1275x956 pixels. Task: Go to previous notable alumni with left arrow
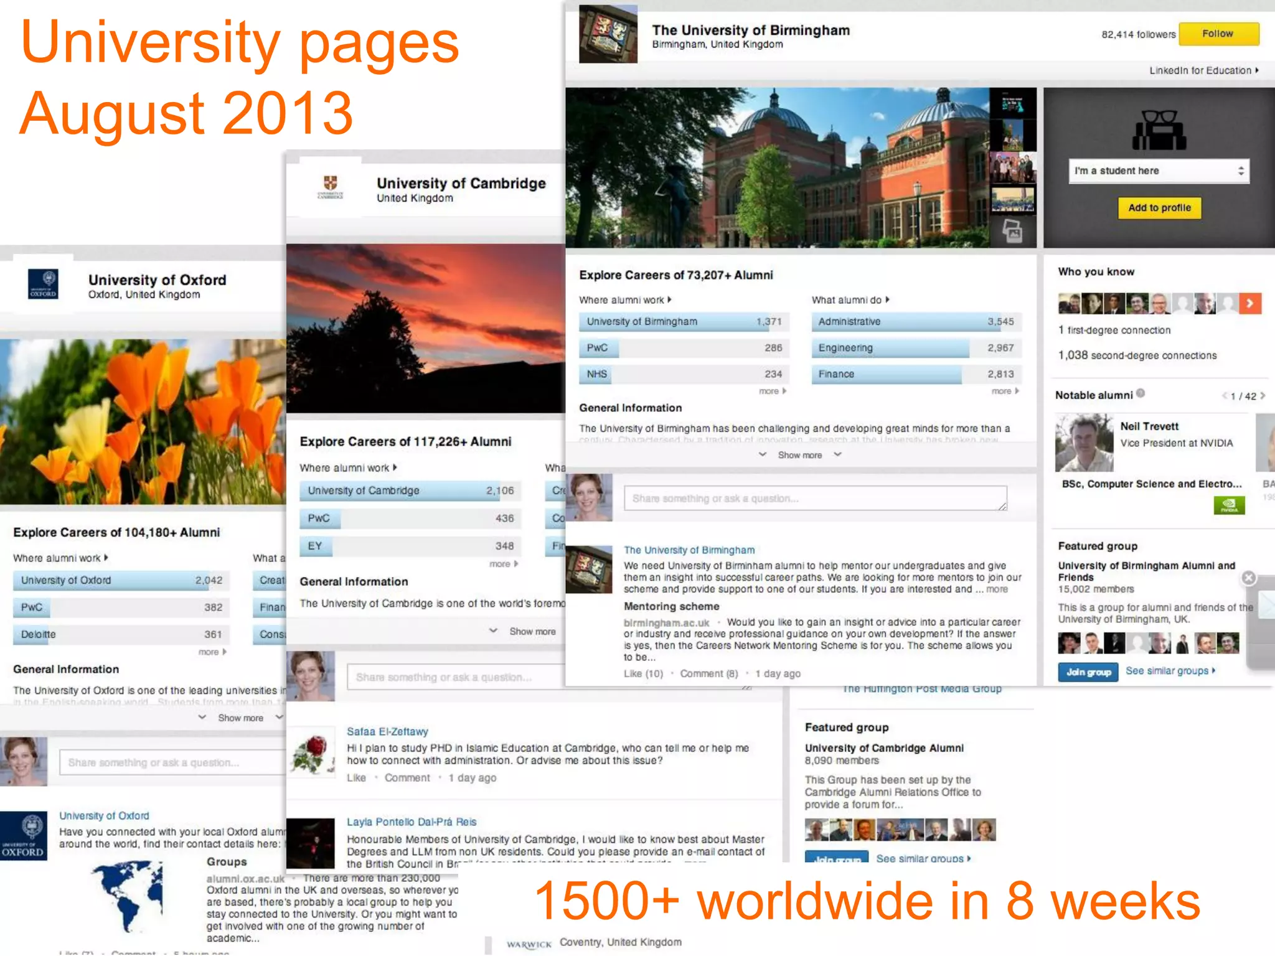pyautogui.click(x=1225, y=396)
